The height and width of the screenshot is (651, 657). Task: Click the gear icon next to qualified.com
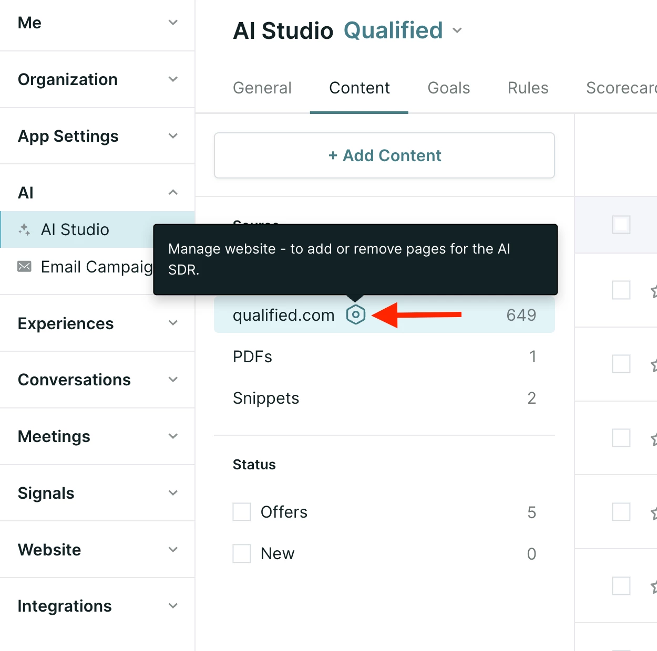pyautogui.click(x=356, y=314)
